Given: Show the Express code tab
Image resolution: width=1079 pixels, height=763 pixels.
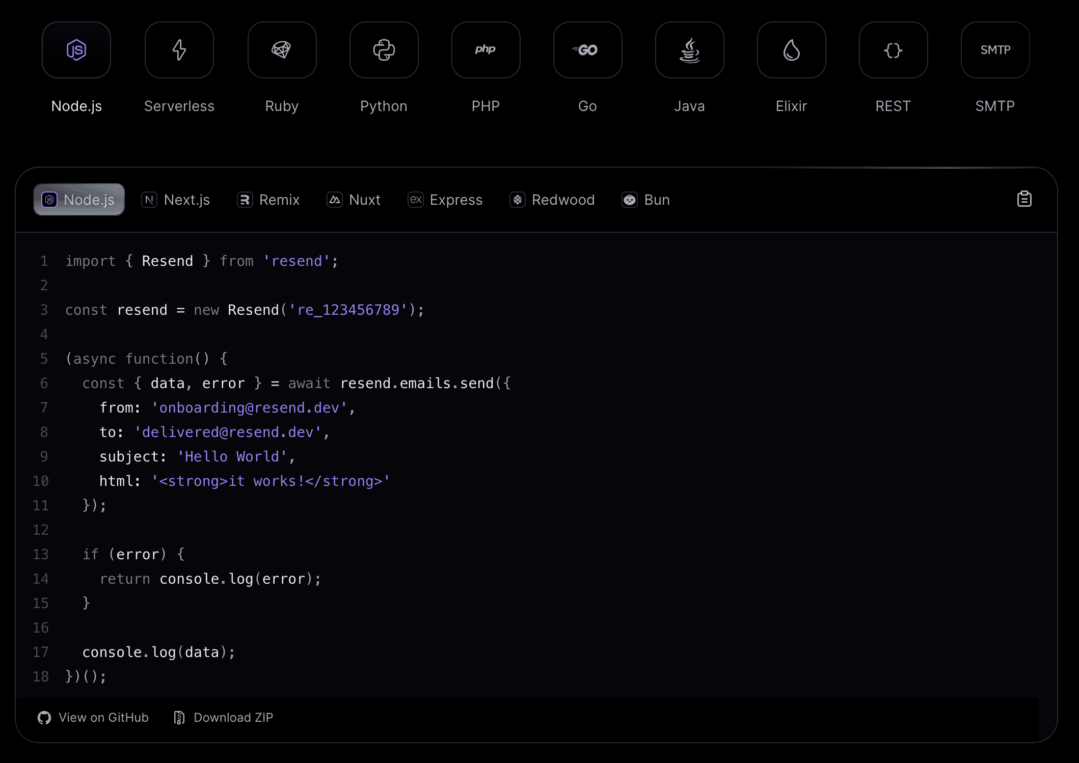Looking at the screenshot, I should [445, 200].
